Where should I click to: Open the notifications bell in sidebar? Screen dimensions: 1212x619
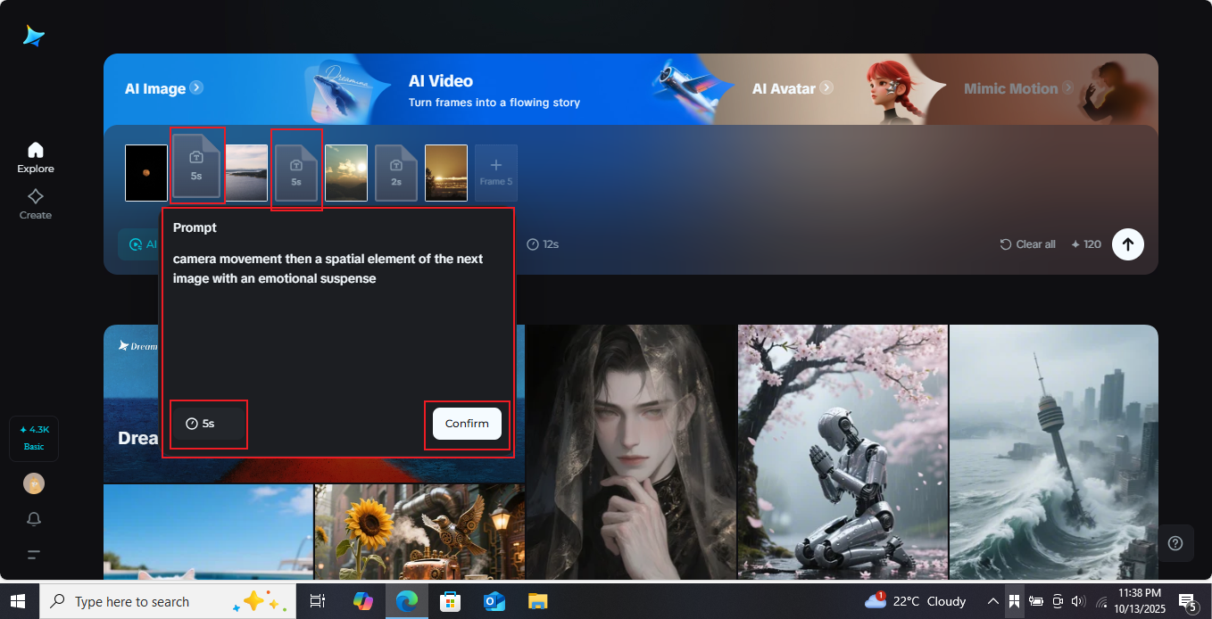pos(34,519)
